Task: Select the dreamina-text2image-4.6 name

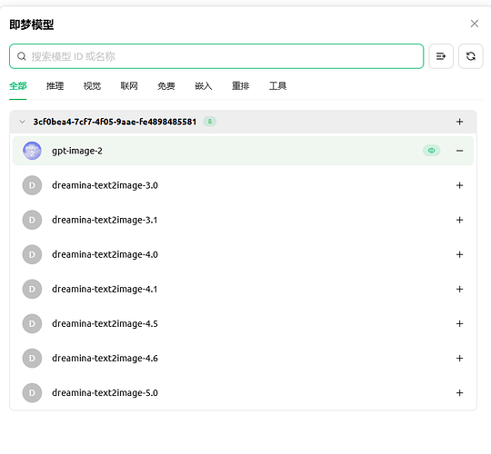Action: pos(105,359)
